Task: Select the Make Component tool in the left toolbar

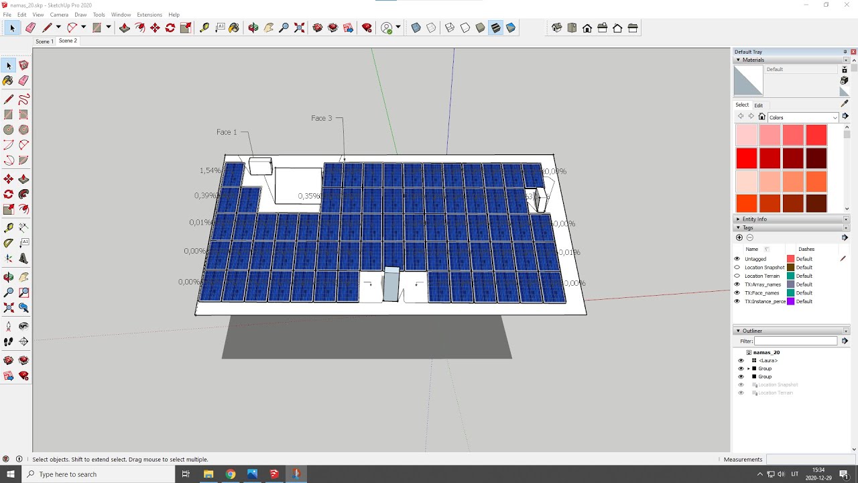Action: (23, 65)
